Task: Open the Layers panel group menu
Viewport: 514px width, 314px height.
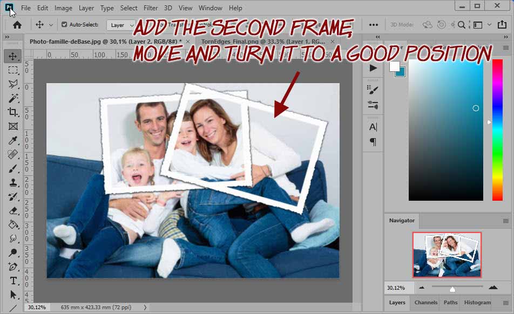Action: tap(506, 303)
